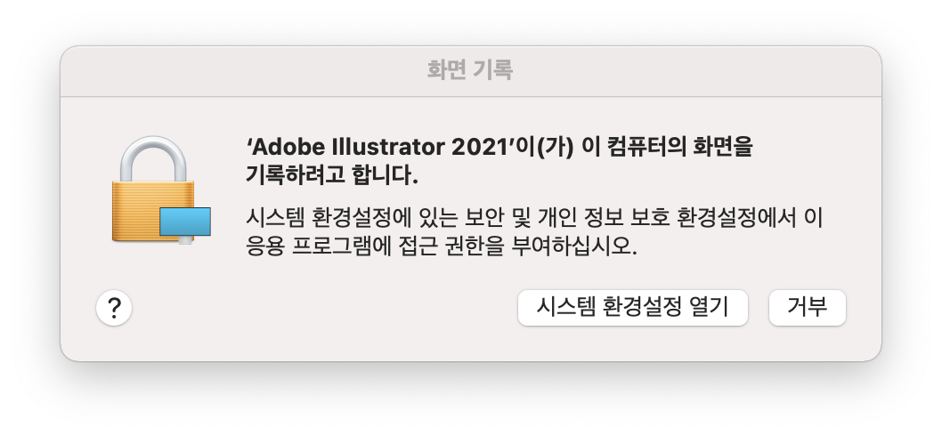Click the blue display icon on the padlock
Image resolution: width=942 pixels, height=436 pixels.
(x=185, y=221)
